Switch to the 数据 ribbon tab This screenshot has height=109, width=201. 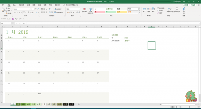point(34,5)
